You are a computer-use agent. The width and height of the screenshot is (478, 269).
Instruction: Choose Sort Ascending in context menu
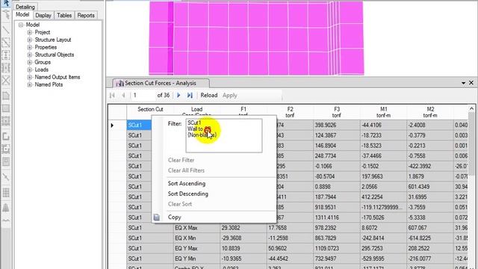pyautogui.click(x=187, y=183)
